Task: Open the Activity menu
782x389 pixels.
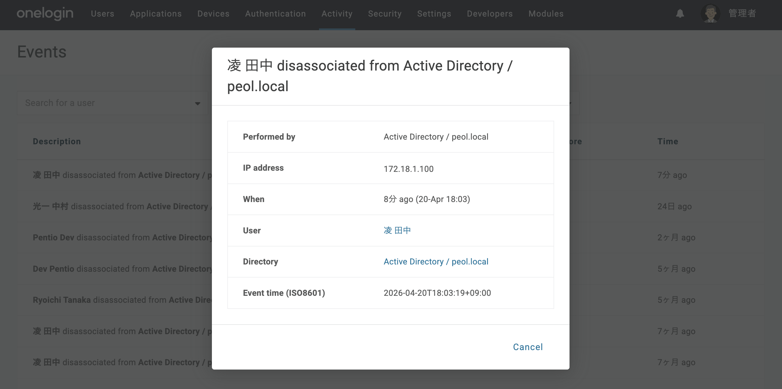Action: pyautogui.click(x=337, y=14)
